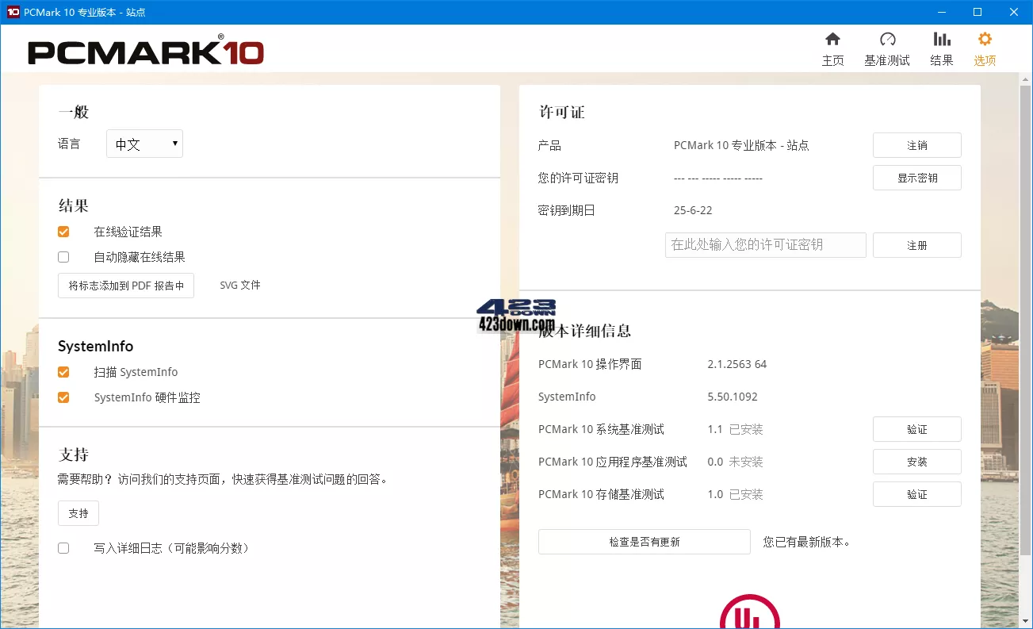
Task: Open the 支持 support page button
Action: (x=78, y=513)
